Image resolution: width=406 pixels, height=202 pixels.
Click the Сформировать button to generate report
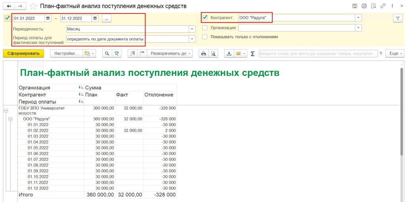[x=23, y=53]
